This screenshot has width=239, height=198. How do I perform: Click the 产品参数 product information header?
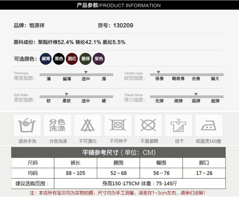(119, 5)
